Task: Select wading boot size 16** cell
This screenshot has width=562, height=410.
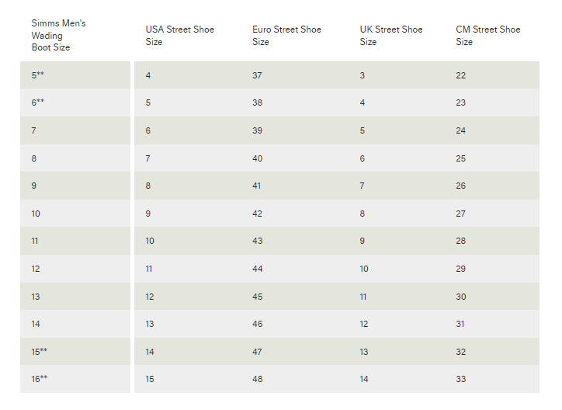Action: point(40,379)
